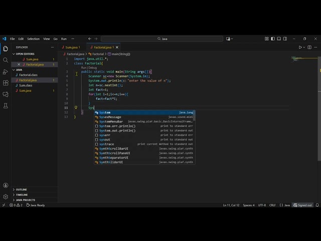
Task: Run the Java file with play button
Action: click(x=300, y=47)
